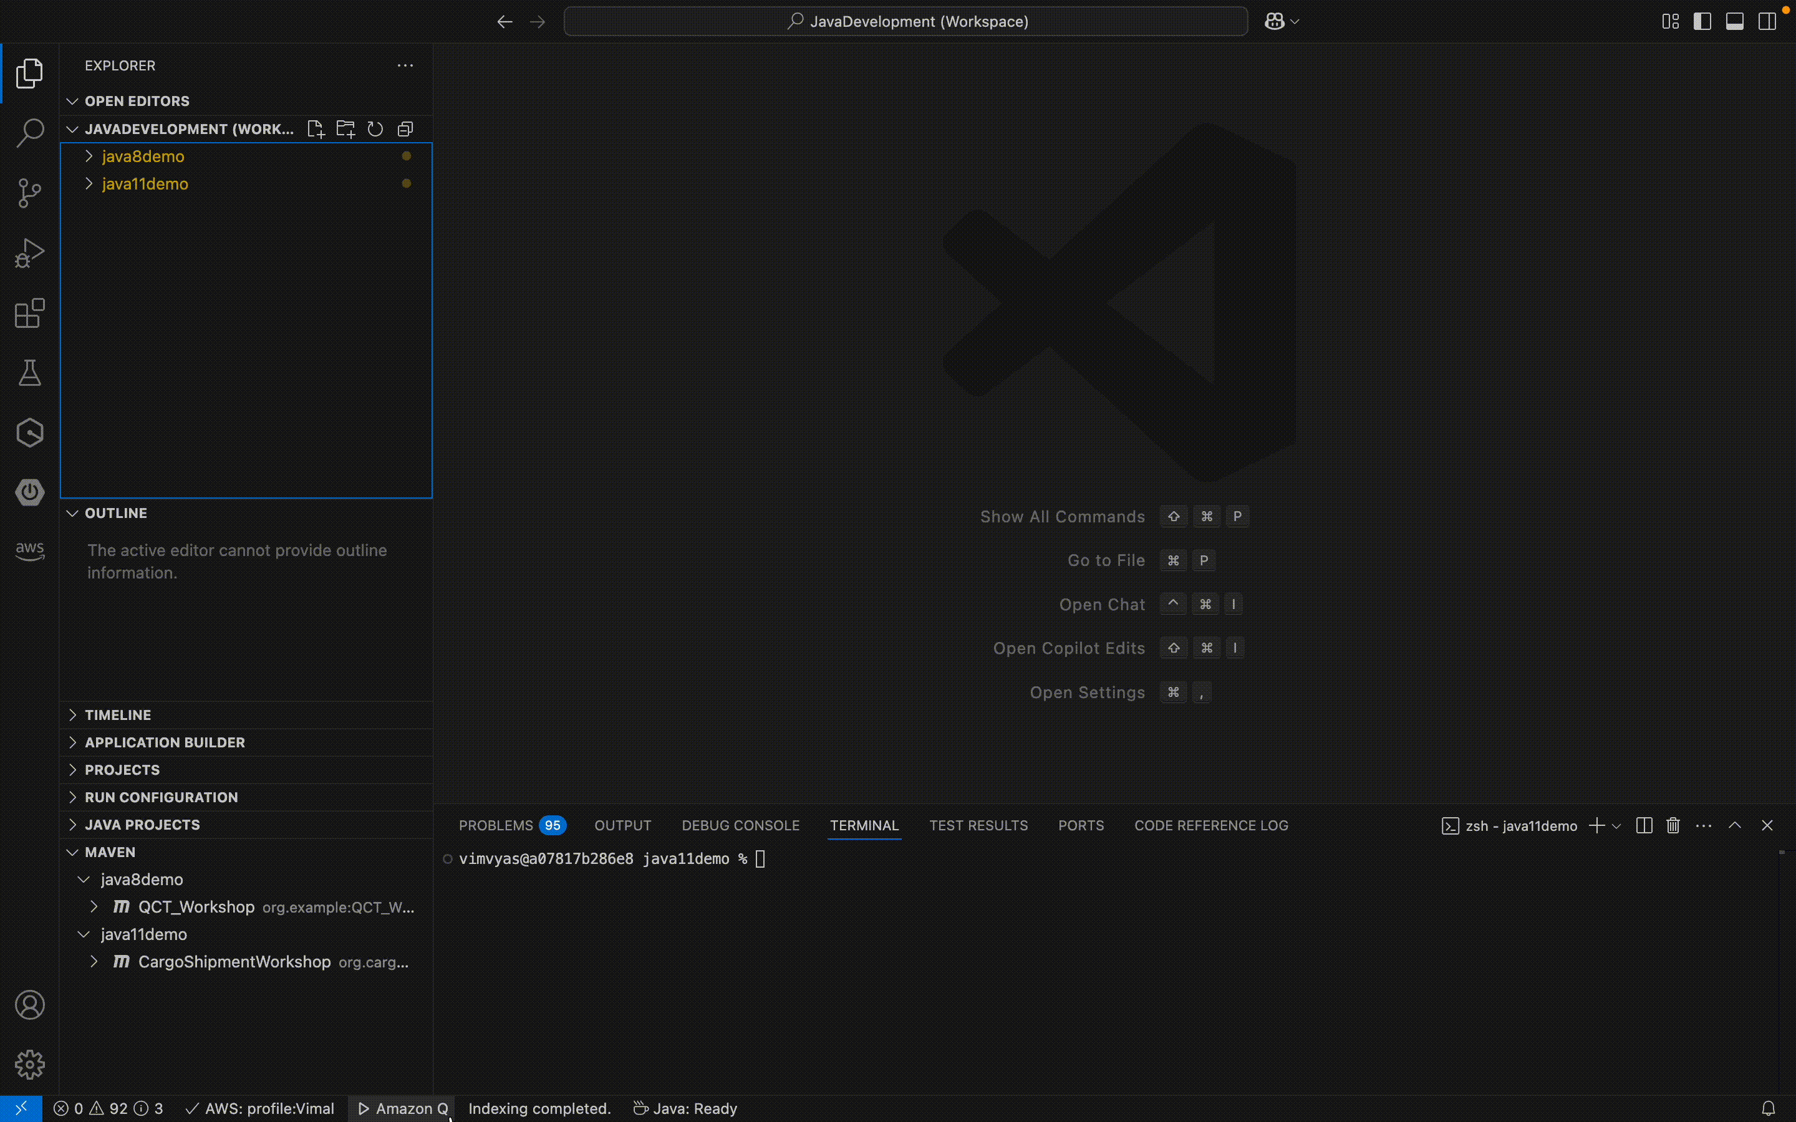This screenshot has height=1122, width=1796.
Task: Kill the terminal with trash icon
Action: [x=1673, y=825]
